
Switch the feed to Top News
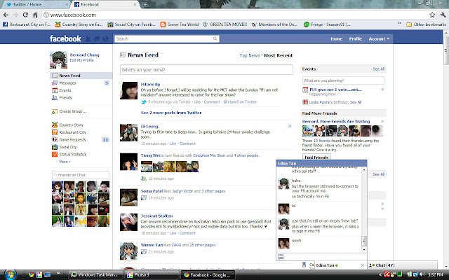click(x=250, y=55)
